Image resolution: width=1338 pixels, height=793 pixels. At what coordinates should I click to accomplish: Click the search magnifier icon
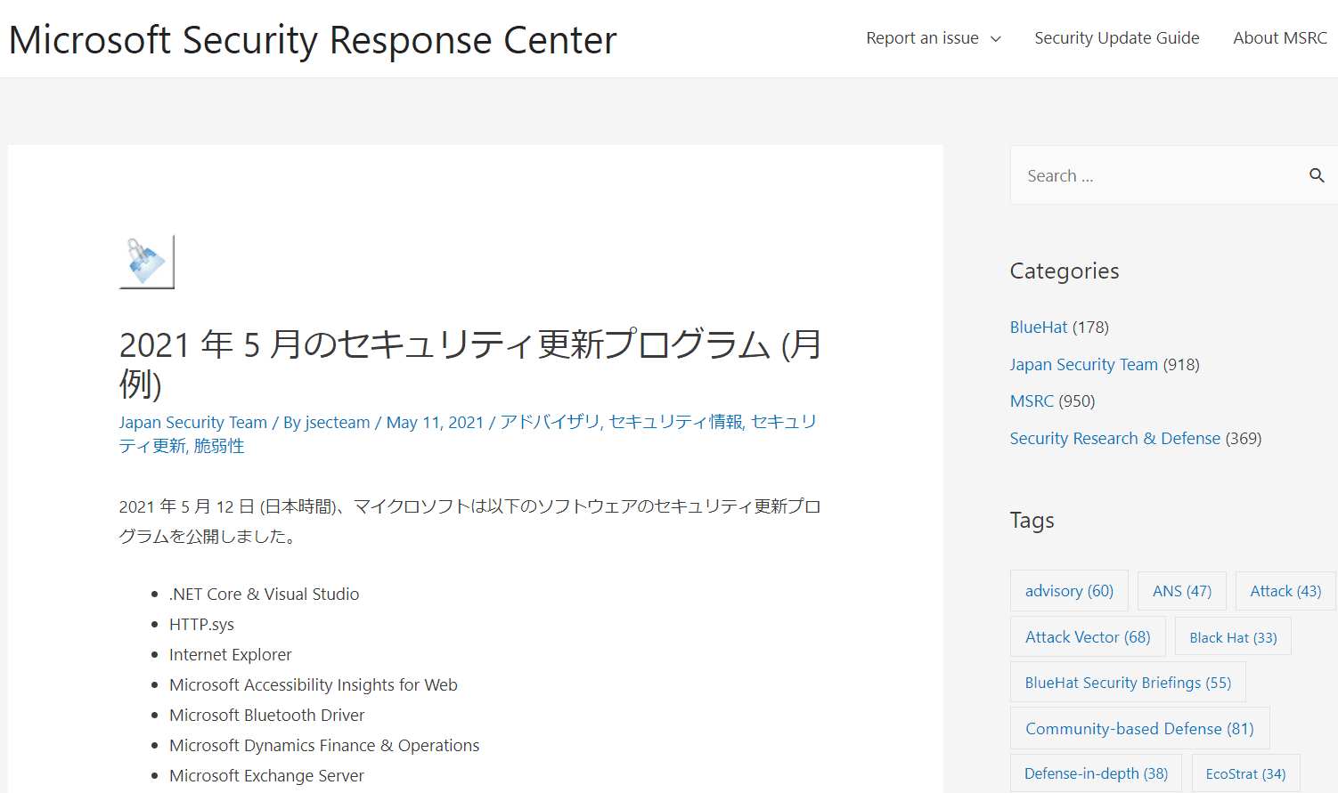pos(1316,175)
